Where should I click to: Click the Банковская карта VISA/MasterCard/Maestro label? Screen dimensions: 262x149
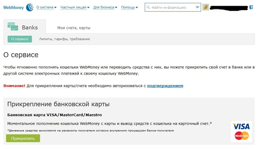click(x=54, y=115)
